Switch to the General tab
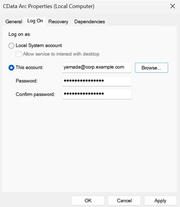 [x=14, y=22]
